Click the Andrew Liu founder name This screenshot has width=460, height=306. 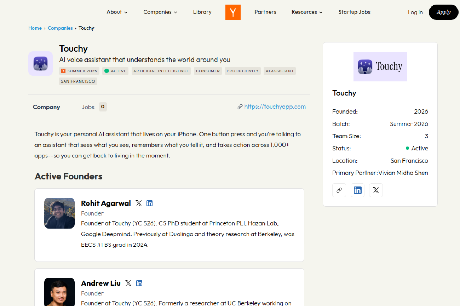point(101,283)
